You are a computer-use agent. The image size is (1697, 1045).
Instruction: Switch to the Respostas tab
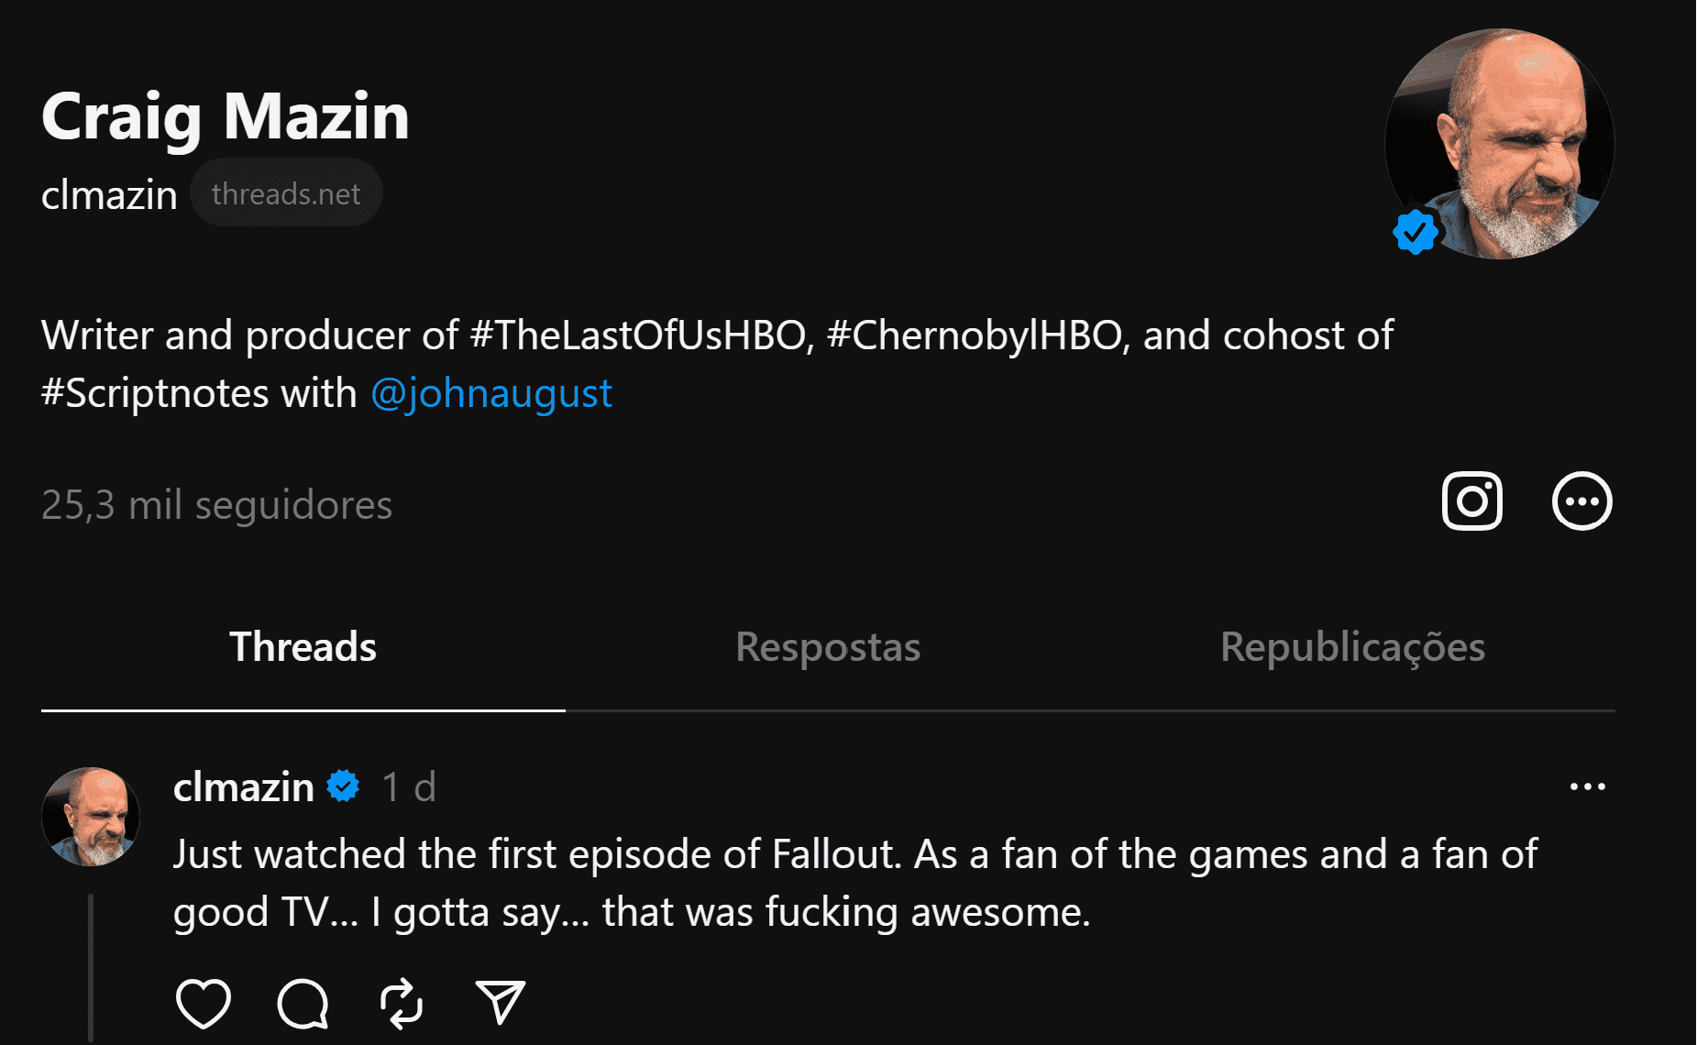[x=827, y=647]
